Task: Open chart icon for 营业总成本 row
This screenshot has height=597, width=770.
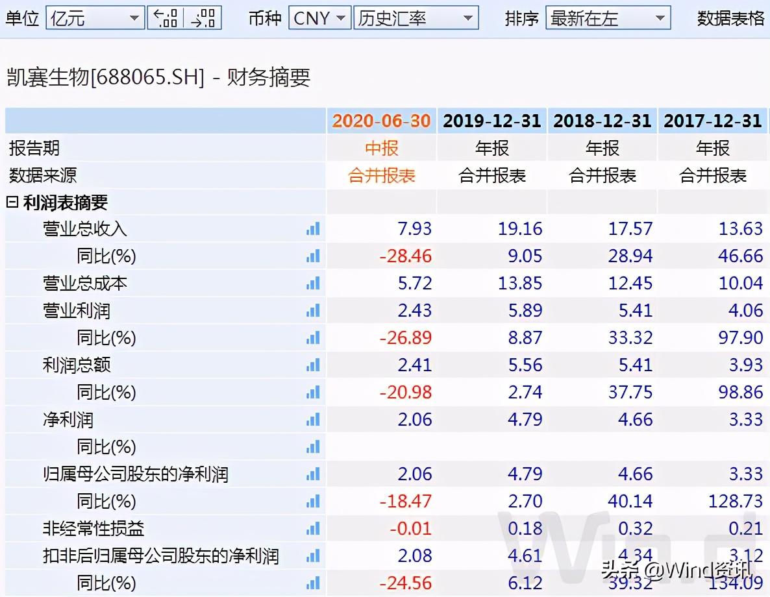Action: [x=313, y=284]
